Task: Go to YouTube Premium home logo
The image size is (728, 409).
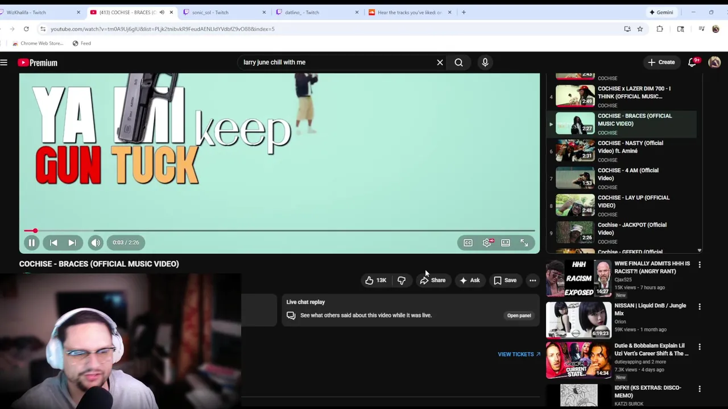Action: 38,62
